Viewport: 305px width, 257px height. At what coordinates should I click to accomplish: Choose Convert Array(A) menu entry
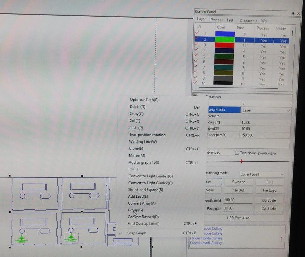[x=142, y=203]
